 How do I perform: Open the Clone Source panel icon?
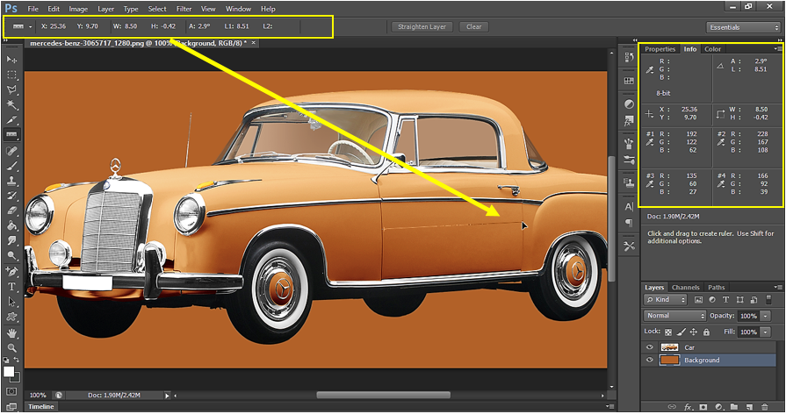[629, 182]
